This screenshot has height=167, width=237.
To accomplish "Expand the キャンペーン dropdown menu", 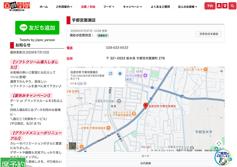I will [132, 7].
